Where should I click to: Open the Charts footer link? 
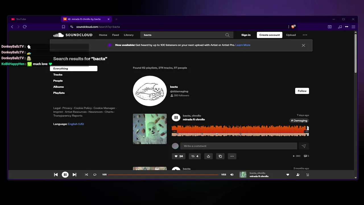pos(109,112)
